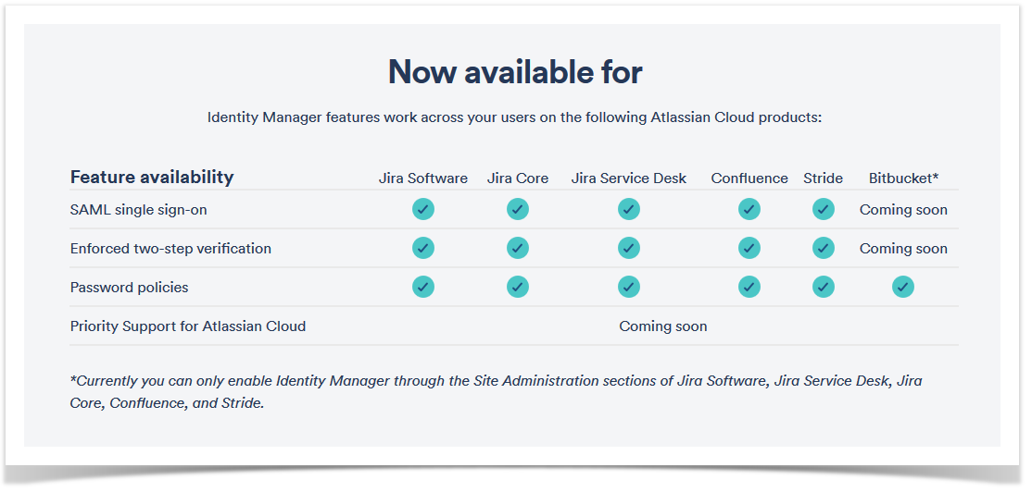Screen dimensions: 1032x492
Task: Click SAML single sign-on checkmark for Jira Core
Action: 517,210
